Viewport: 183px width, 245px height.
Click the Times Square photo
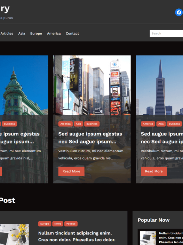point(92,85)
